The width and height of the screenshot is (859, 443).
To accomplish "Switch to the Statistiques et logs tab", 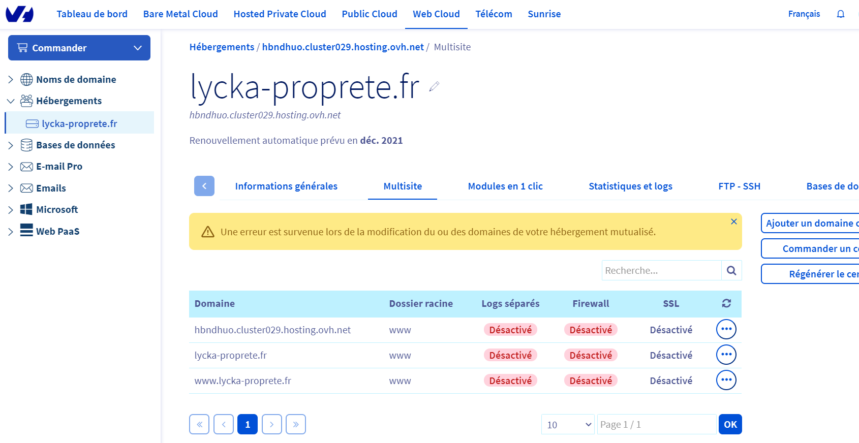I will pyautogui.click(x=630, y=186).
